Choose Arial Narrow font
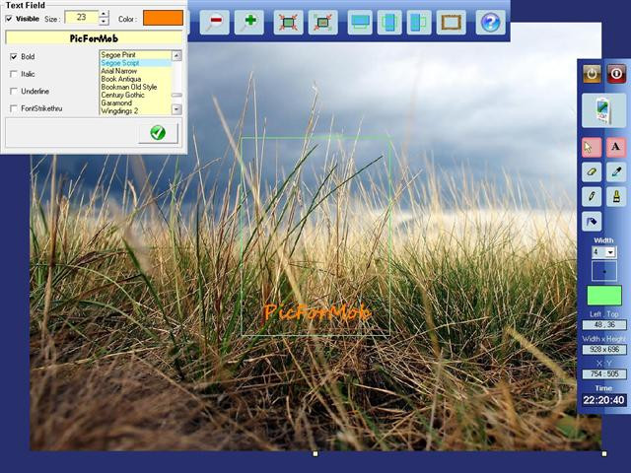 [x=118, y=71]
